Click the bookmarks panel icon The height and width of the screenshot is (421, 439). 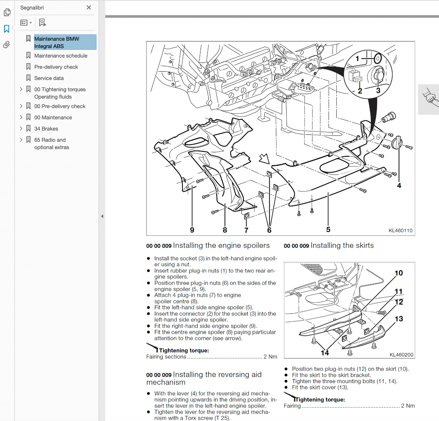(7, 29)
